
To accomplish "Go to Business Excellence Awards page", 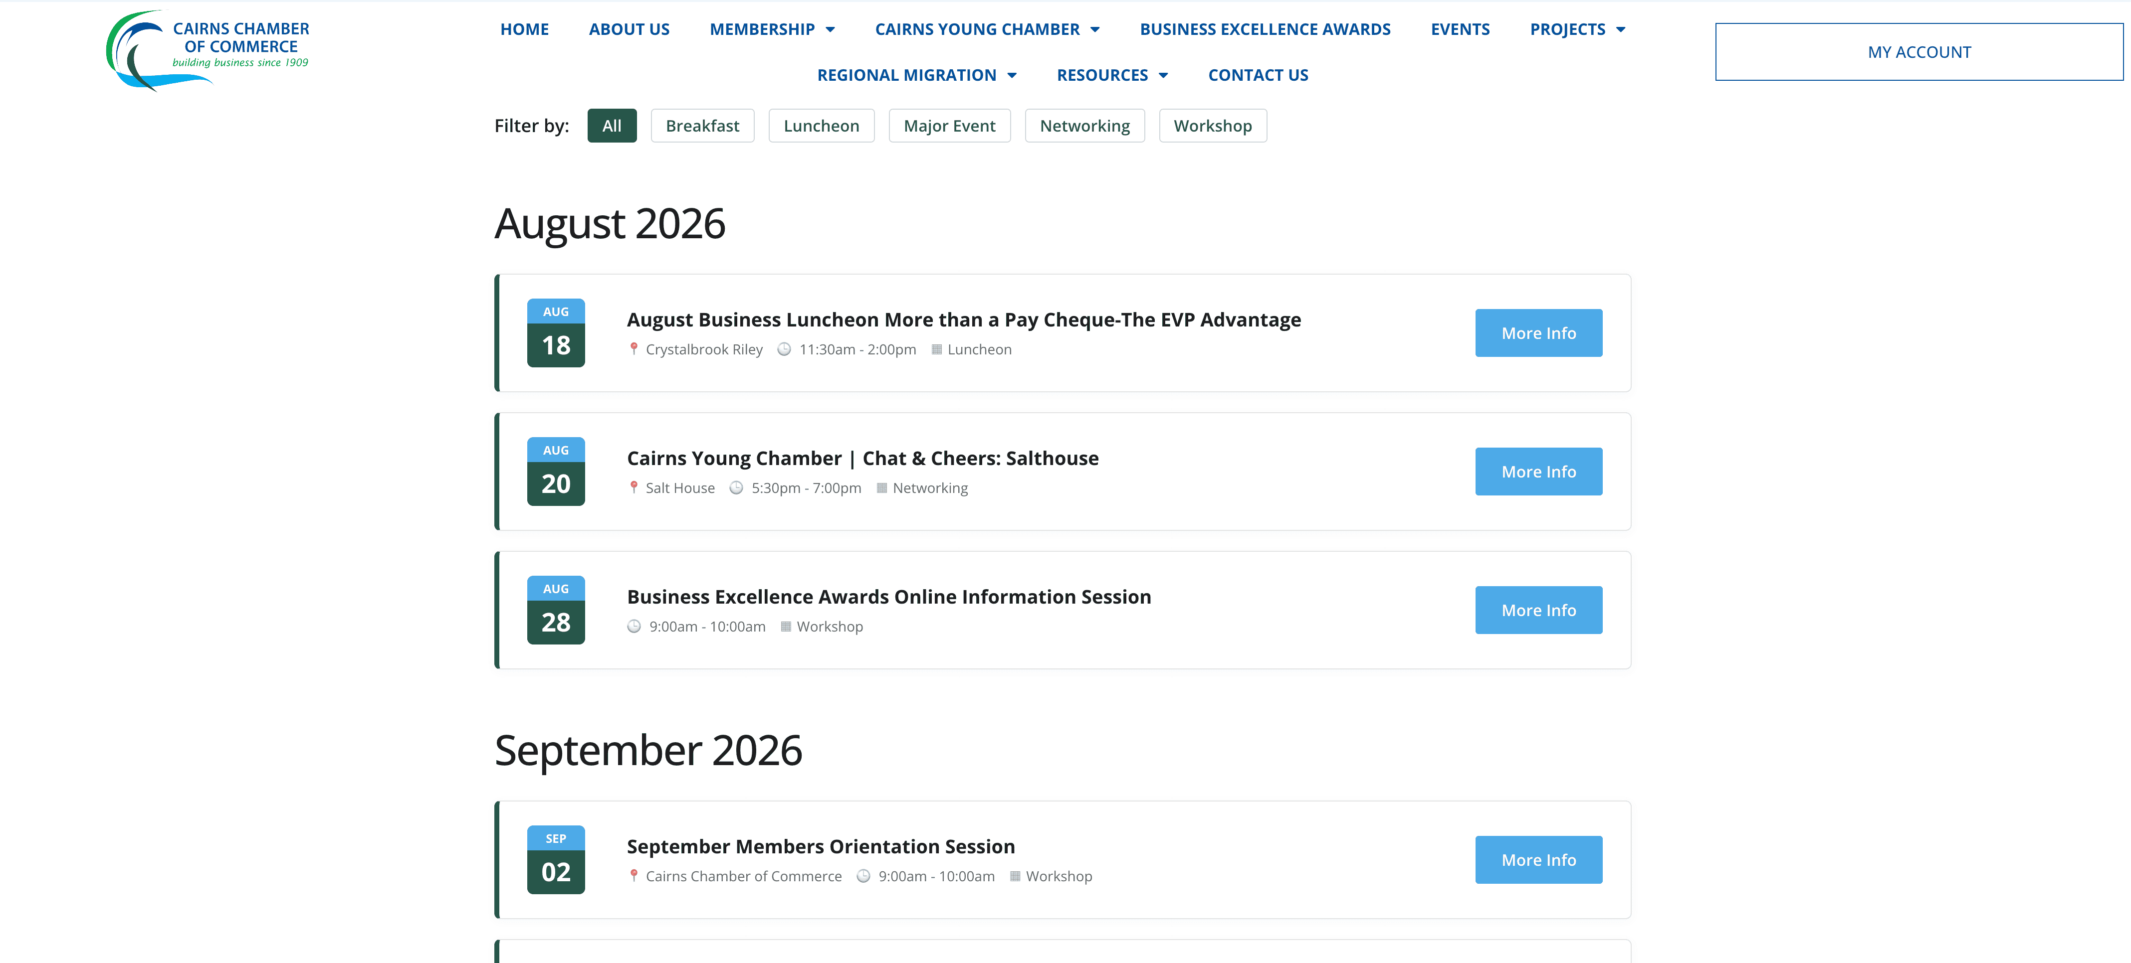I will pyautogui.click(x=1265, y=30).
